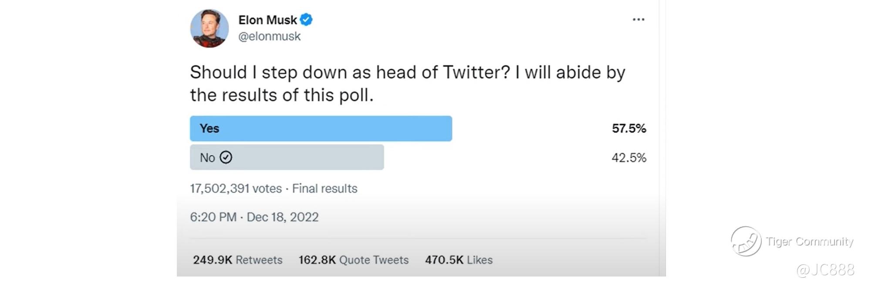View the 249.9K Retweets list
Image resolution: width=872 pixels, height=290 pixels.
pyautogui.click(x=237, y=260)
